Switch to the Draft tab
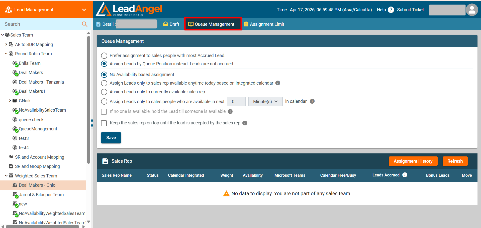This screenshot has width=481, height=228. click(x=171, y=24)
